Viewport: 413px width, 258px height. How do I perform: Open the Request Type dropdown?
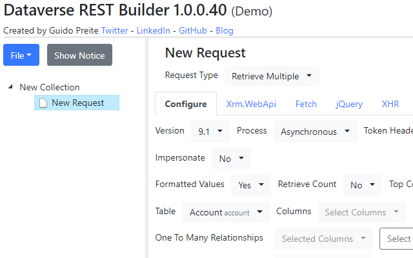pos(272,76)
